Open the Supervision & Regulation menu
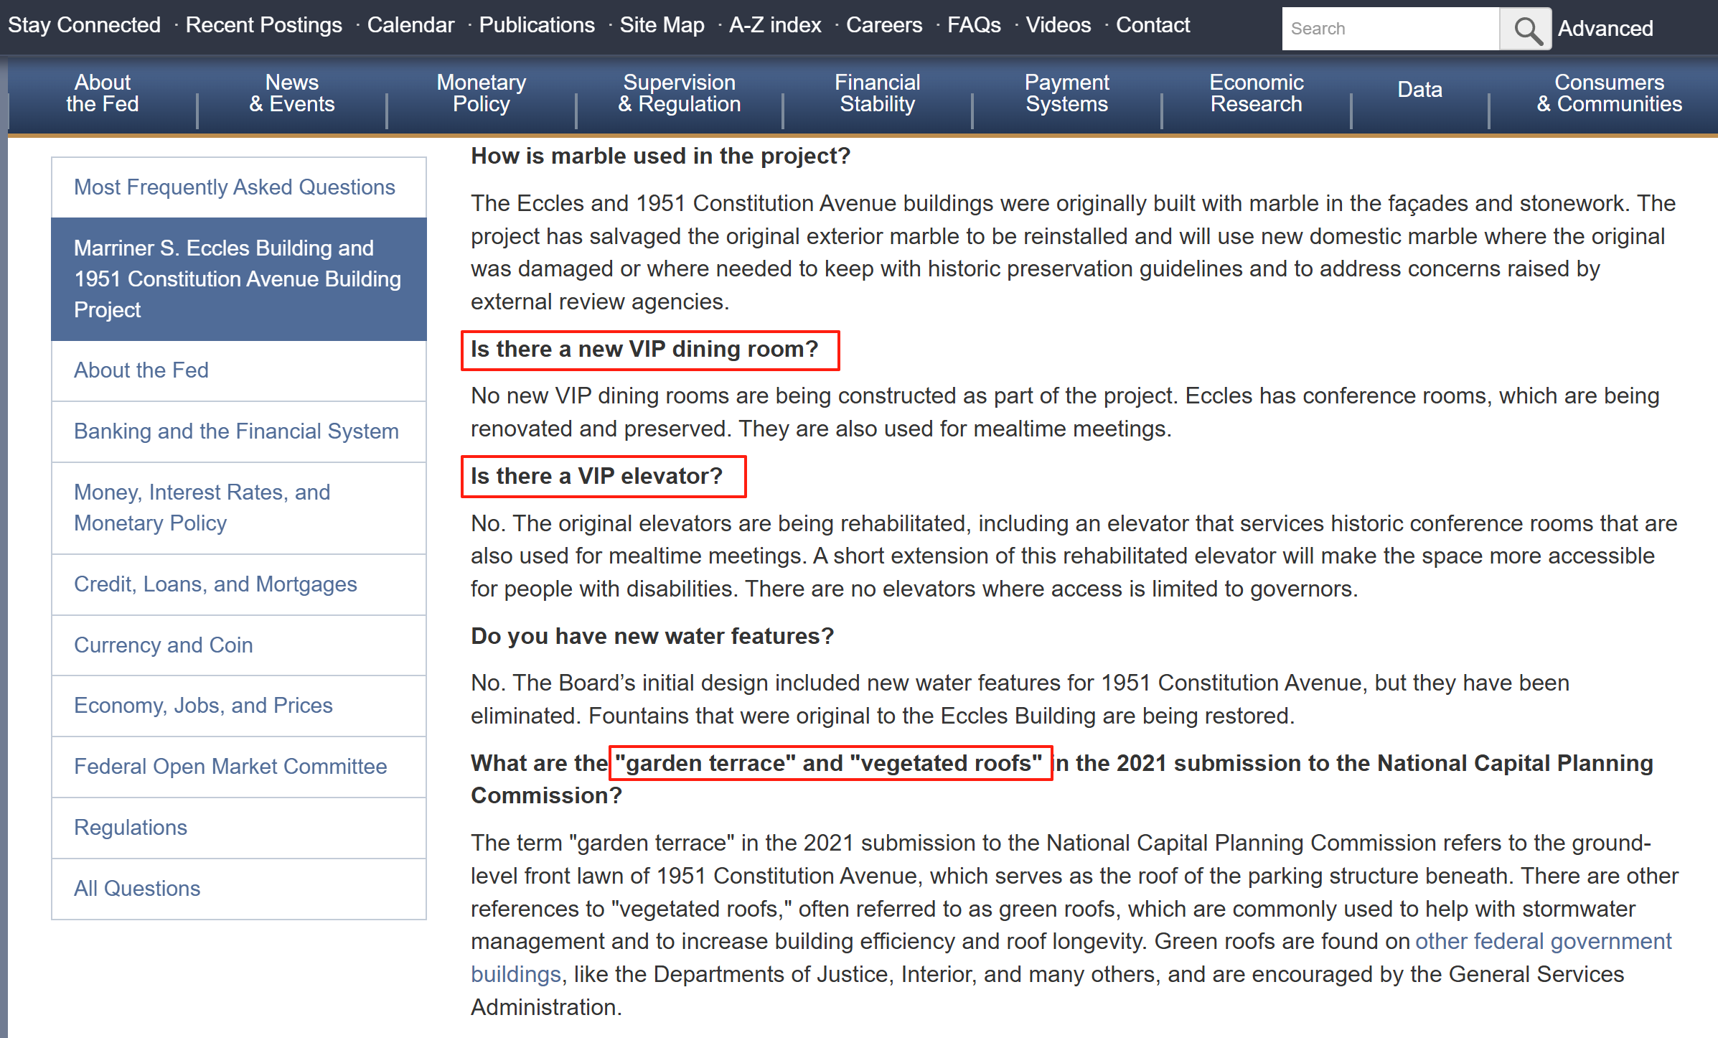 click(x=679, y=93)
